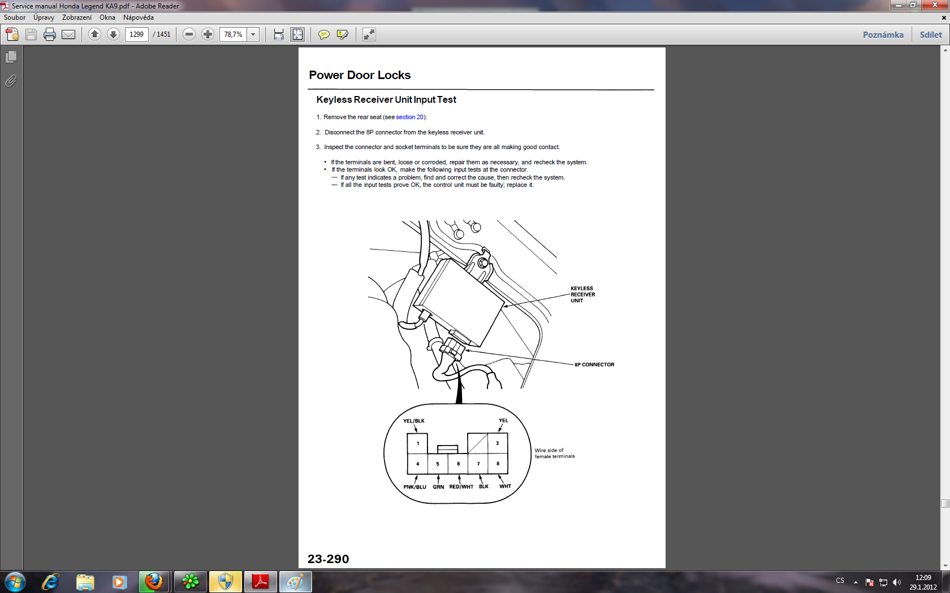Open the Soubor menu
This screenshot has height=593, width=950.
click(x=15, y=18)
